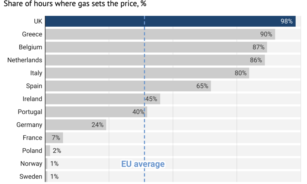Select the Norway country label
Image resolution: width=307 pixels, height=184 pixels.
(x=31, y=163)
